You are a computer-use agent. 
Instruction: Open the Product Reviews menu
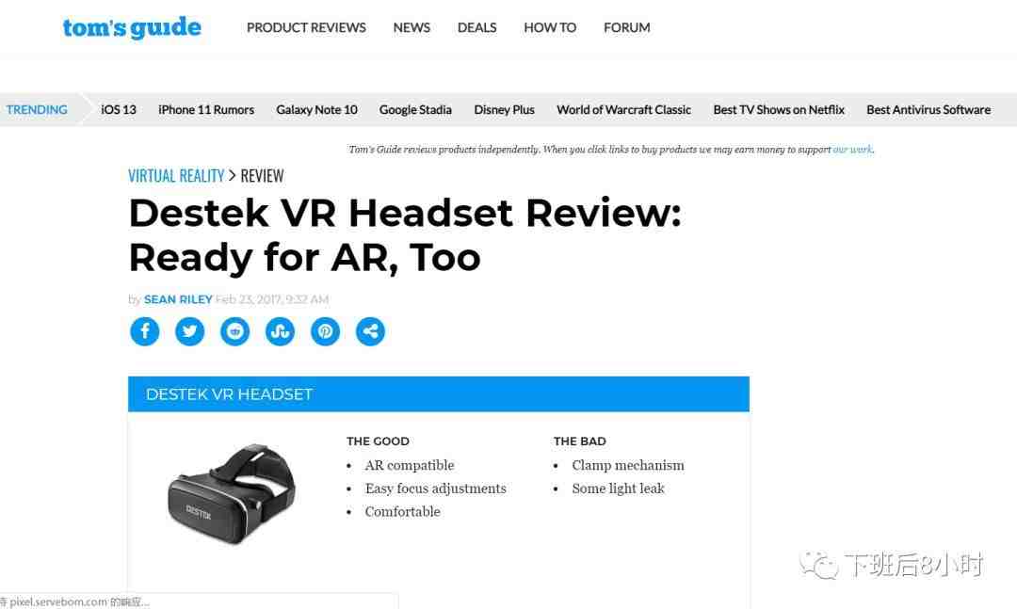tap(306, 27)
